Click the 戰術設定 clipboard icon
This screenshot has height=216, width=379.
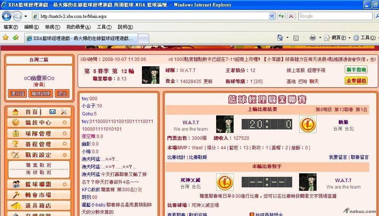pyautogui.click(x=15, y=155)
